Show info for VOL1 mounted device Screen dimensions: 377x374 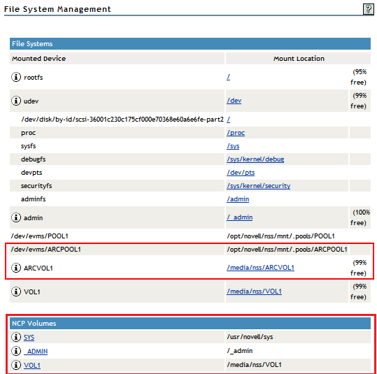click(16, 292)
